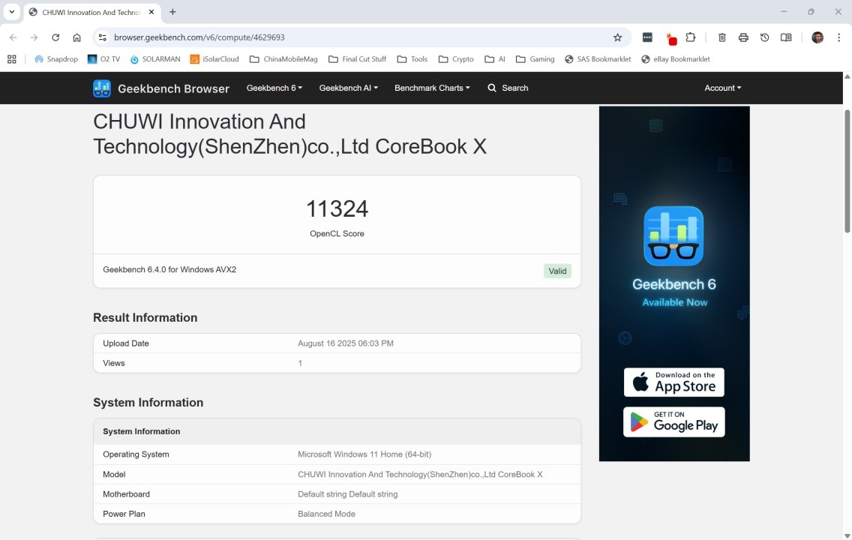Image resolution: width=852 pixels, height=540 pixels.
Task: Open the apps grid in bookmarks bar
Action: click(x=11, y=59)
